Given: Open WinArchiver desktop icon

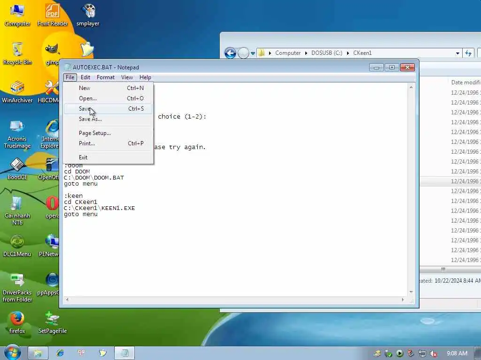Looking at the screenshot, I should pos(17,92).
